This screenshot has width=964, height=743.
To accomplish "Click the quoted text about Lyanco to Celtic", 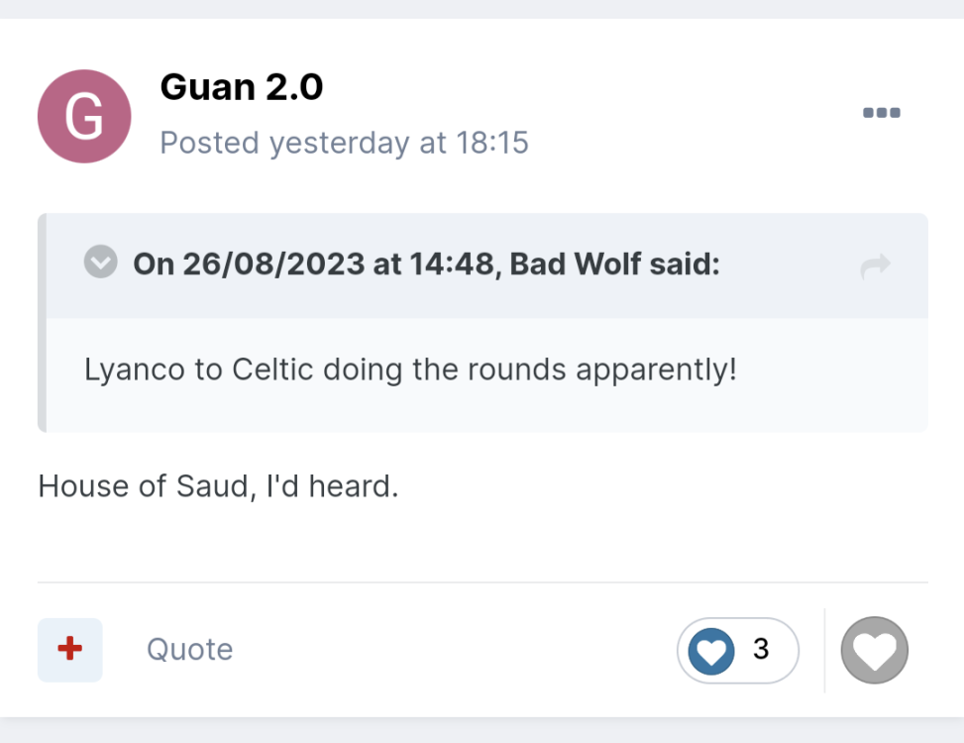I will point(410,371).
